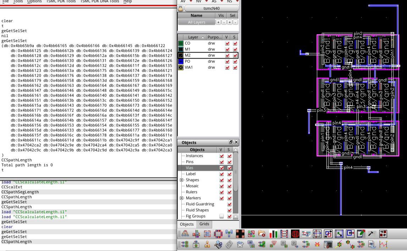407x251 pixels.
Task: Click the envelope with blue arrow icon
Action: [x=240, y=244]
